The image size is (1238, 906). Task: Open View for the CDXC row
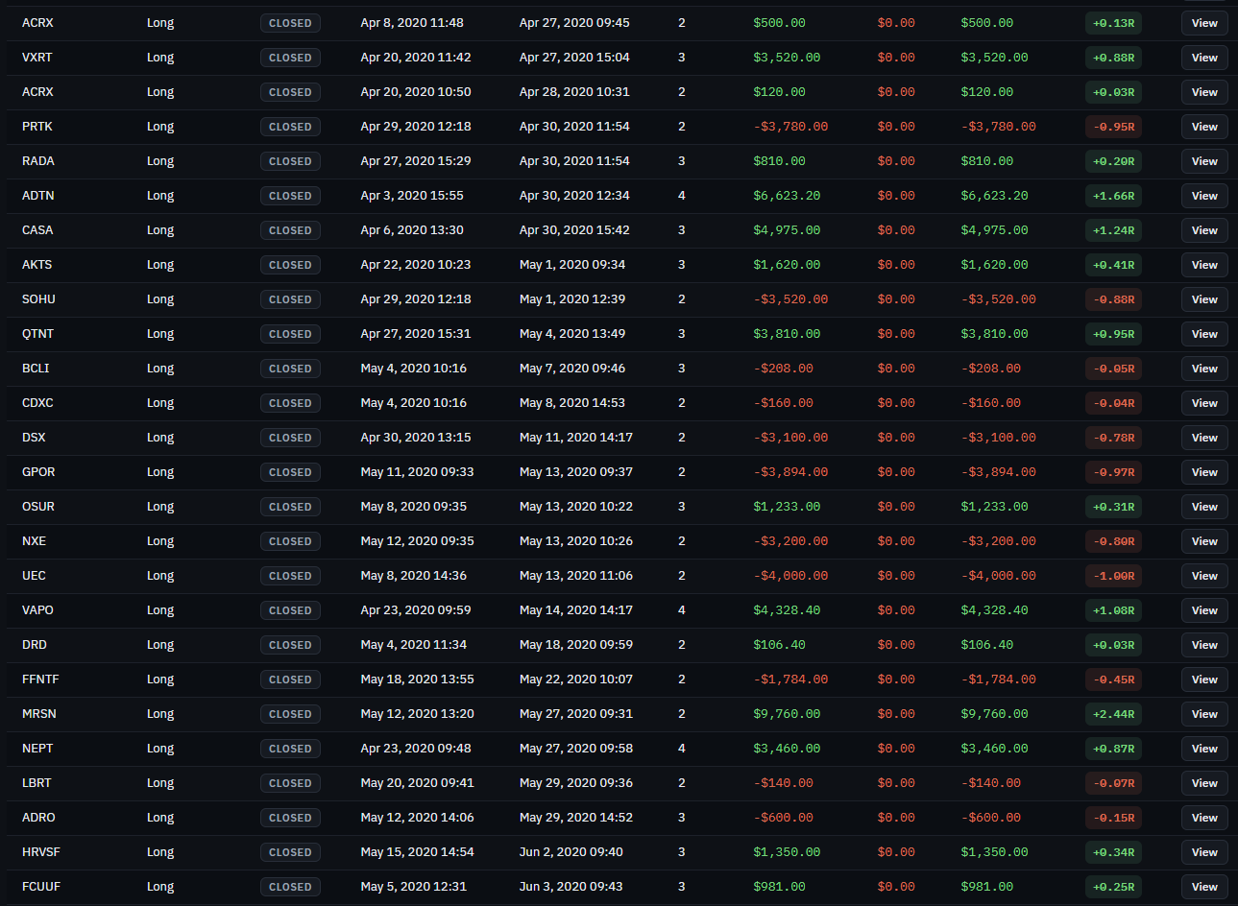click(1204, 403)
